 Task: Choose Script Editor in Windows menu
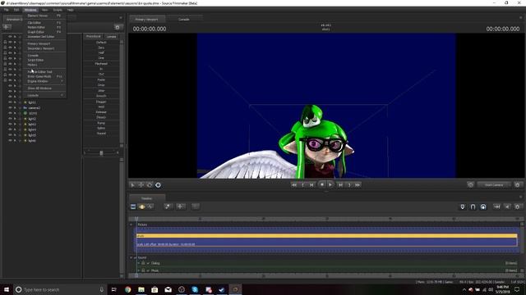point(44,60)
